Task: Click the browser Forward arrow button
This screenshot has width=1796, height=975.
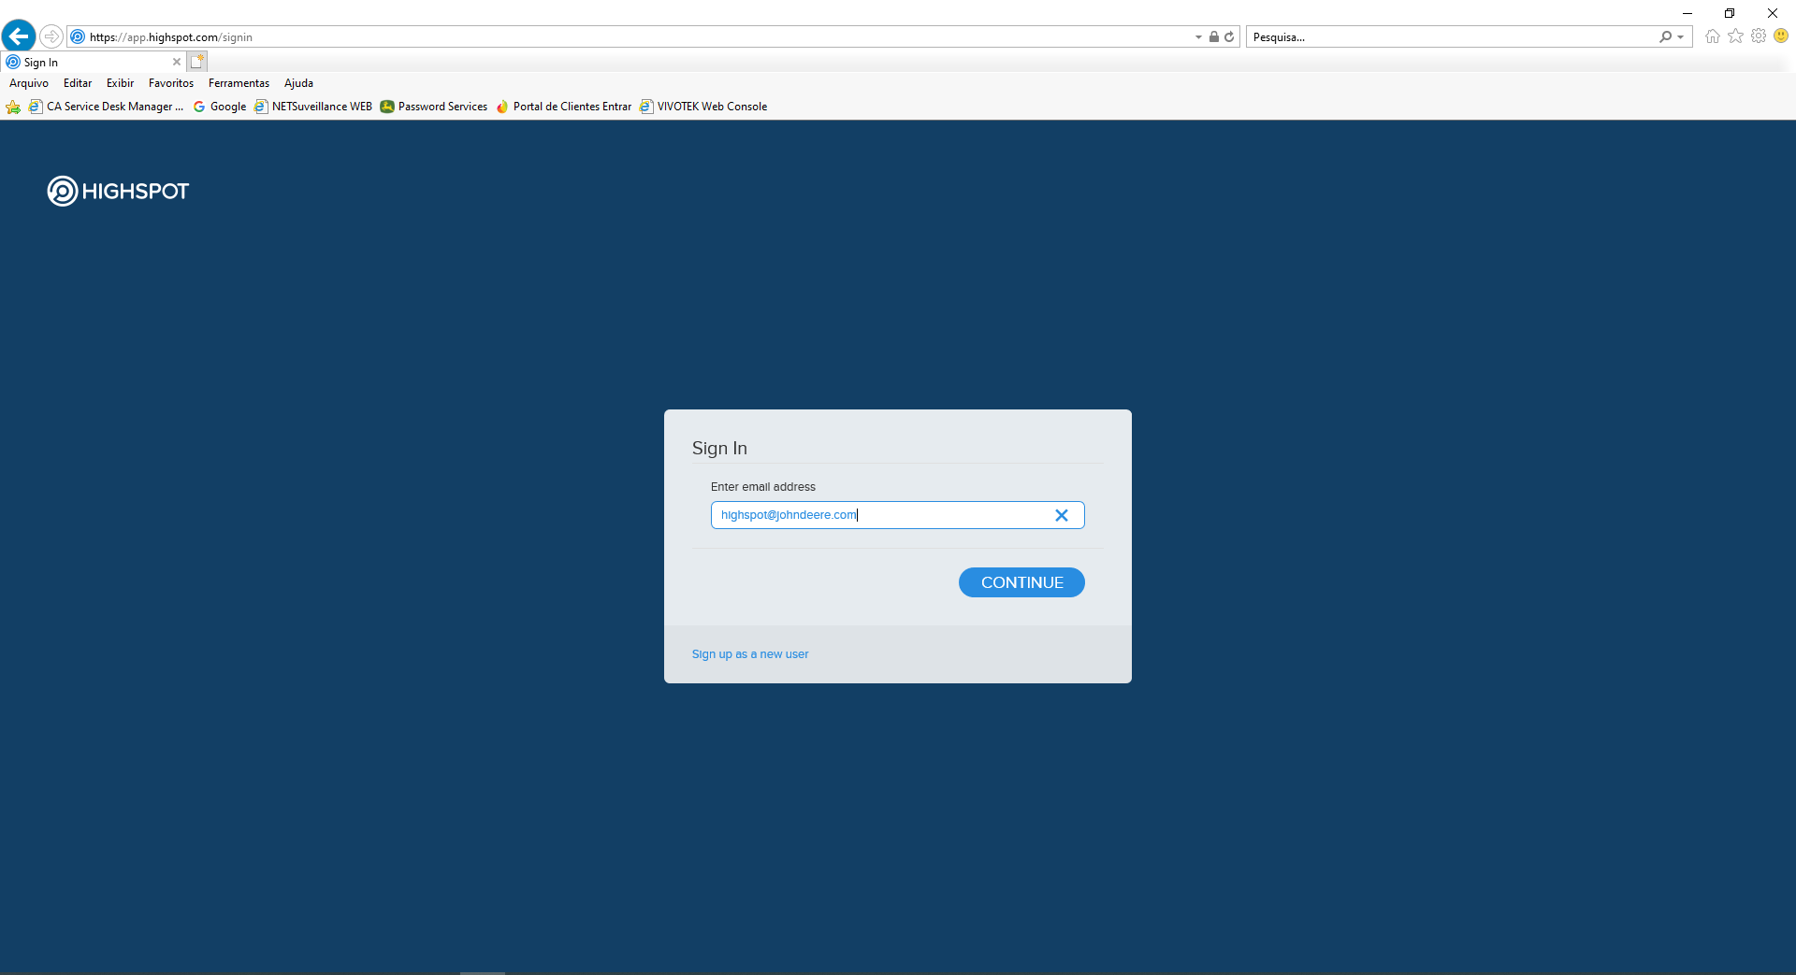Action: [51, 36]
